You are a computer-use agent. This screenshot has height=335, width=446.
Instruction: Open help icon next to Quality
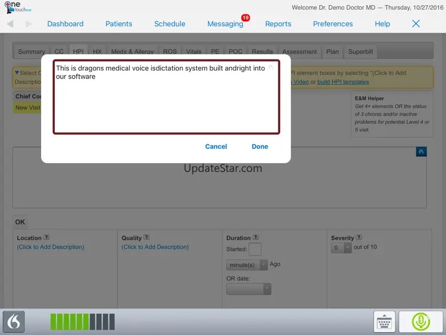click(146, 237)
